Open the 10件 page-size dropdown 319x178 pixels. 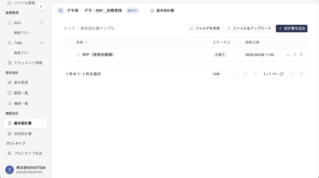(x=223, y=74)
